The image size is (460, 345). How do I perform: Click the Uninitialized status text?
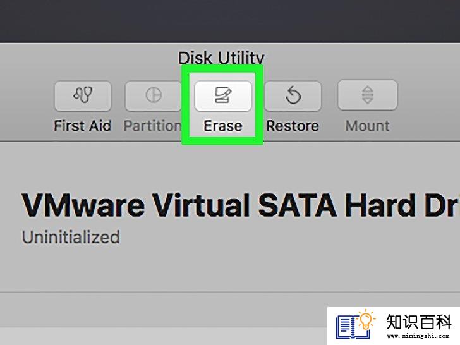(x=71, y=237)
